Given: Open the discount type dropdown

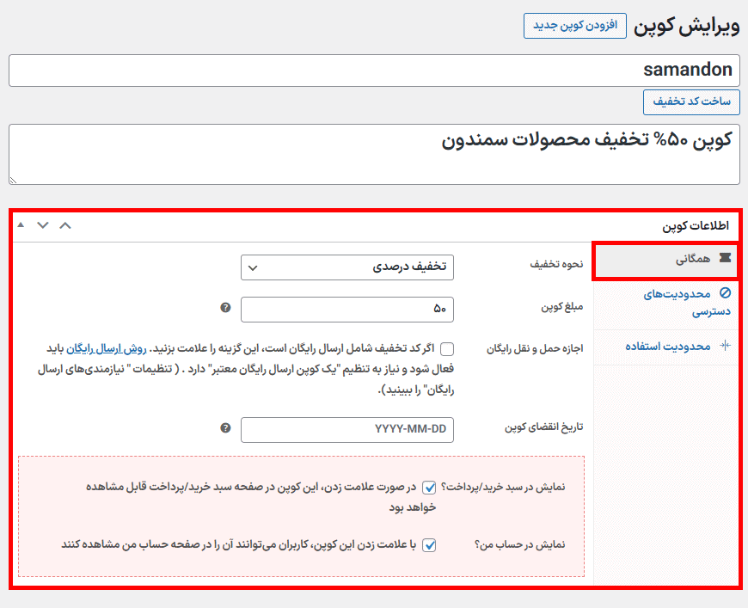Looking at the screenshot, I should click(347, 267).
